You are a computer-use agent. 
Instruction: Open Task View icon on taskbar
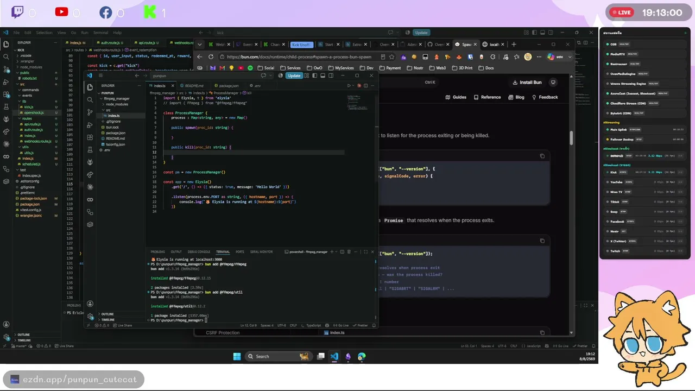click(321, 356)
